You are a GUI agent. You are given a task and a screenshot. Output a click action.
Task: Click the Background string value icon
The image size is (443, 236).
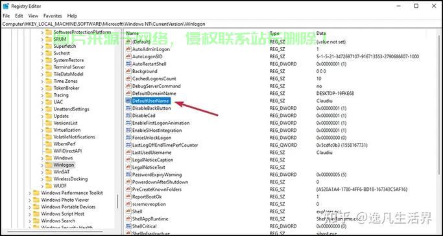[x=128, y=71]
